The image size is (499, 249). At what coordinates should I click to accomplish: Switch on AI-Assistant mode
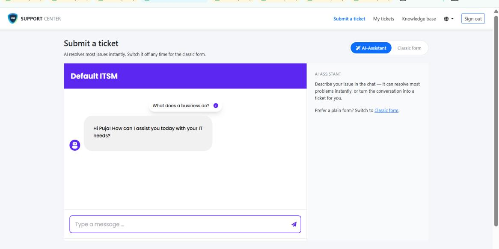point(371,48)
